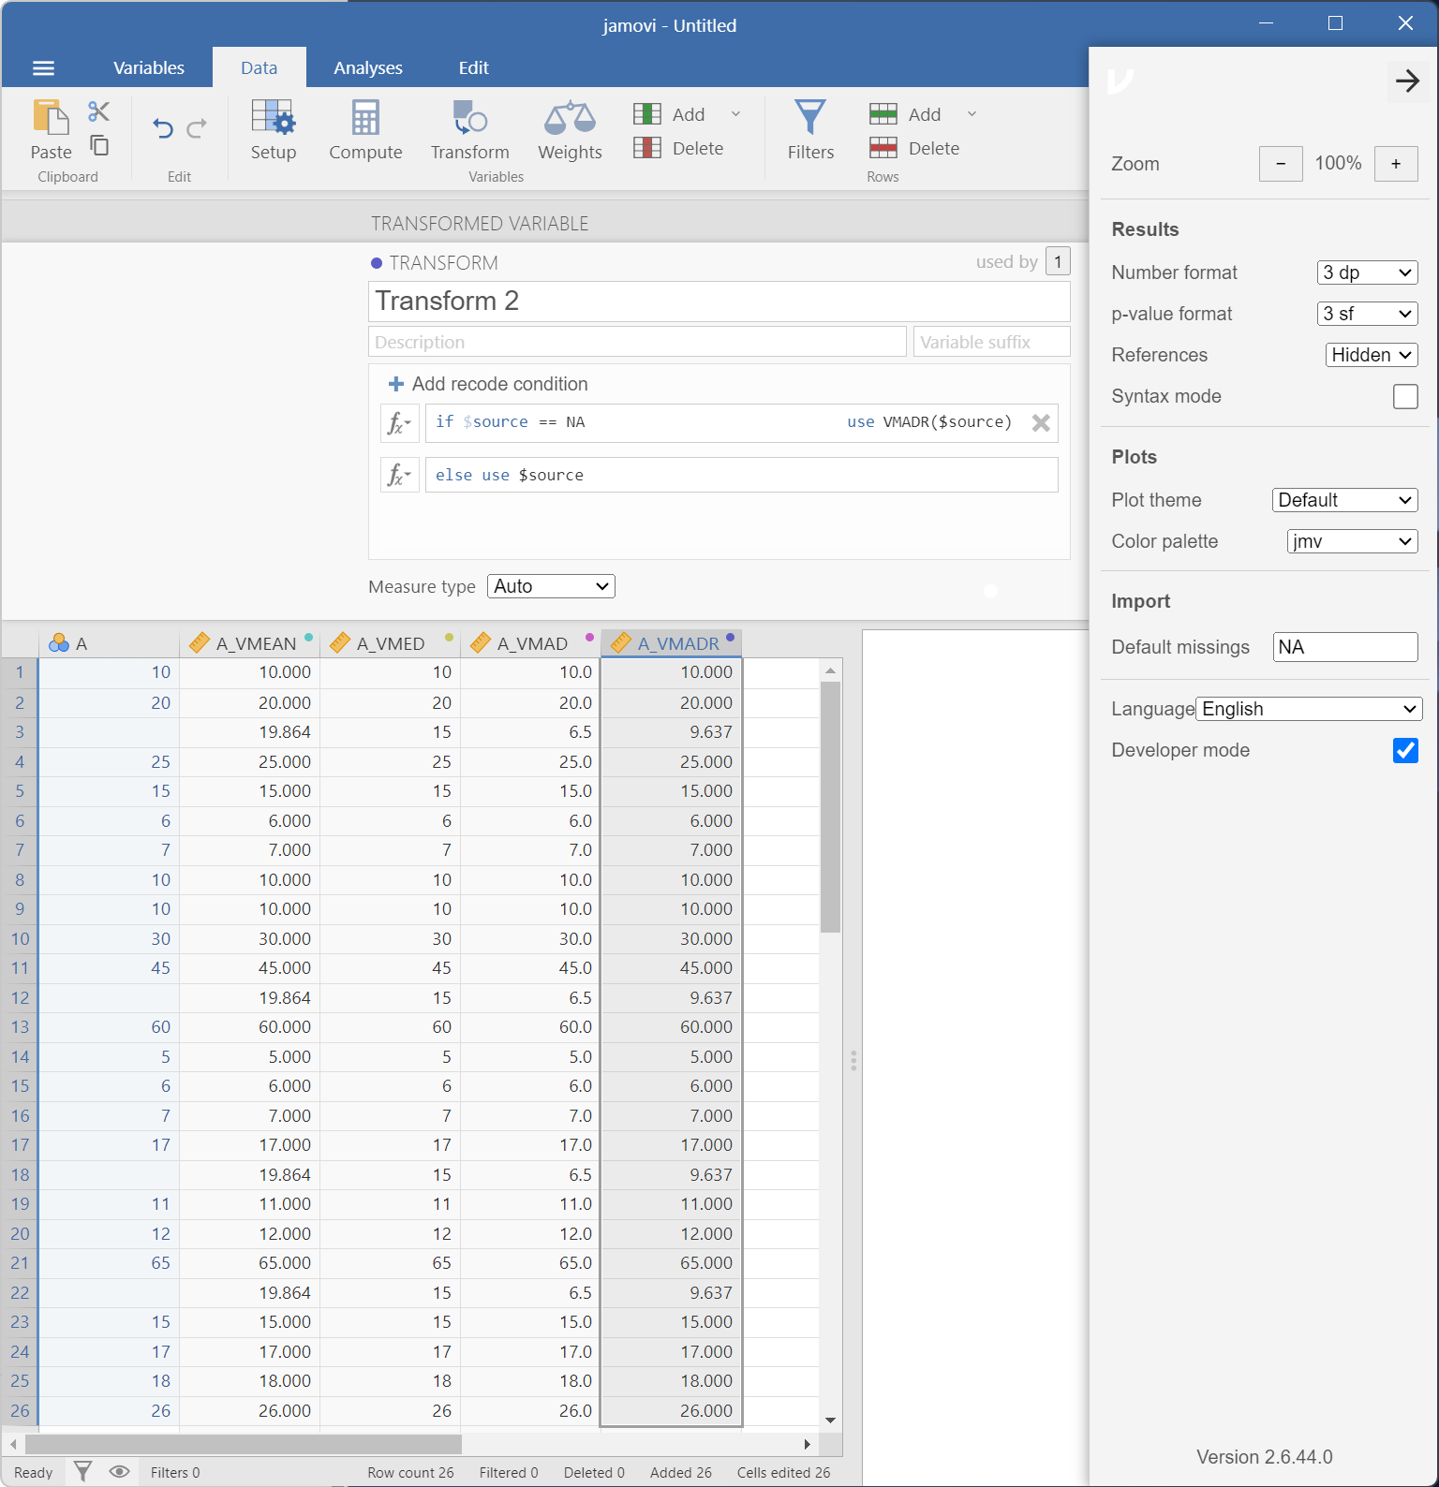The width and height of the screenshot is (1439, 1487).
Task: Switch to the Data tab
Action: click(259, 67)
